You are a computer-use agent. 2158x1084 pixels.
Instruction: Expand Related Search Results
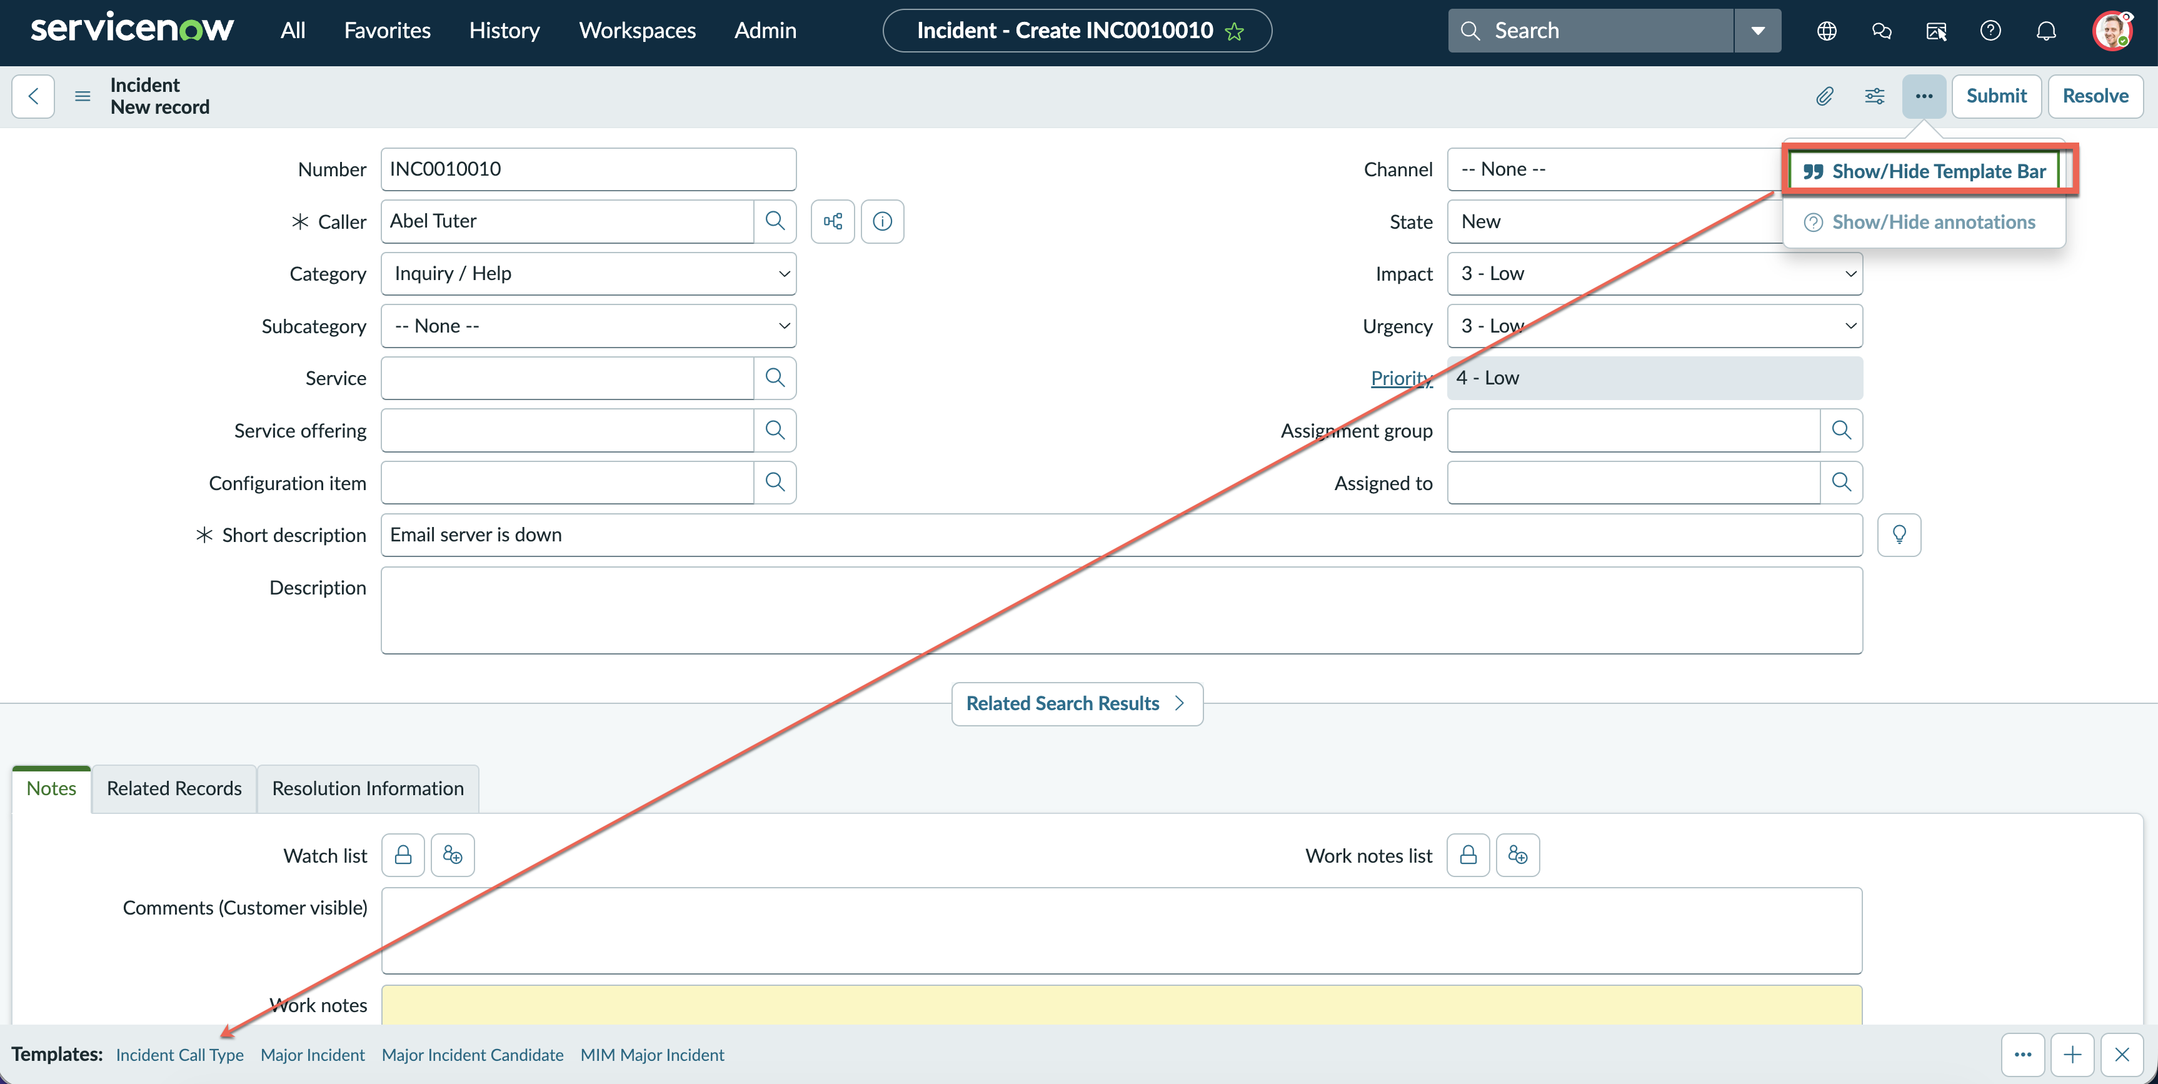(x=1077, y=704)
